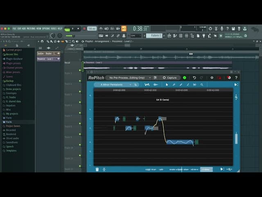Click the RePitch undo arrow
Screen dimensions: 262x197
point(194,78)
